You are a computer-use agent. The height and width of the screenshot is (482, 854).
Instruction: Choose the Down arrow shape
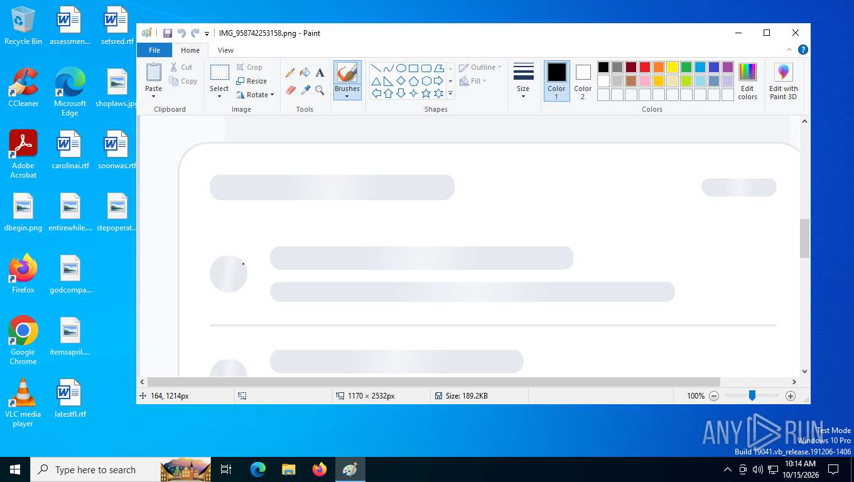[401, 94]
